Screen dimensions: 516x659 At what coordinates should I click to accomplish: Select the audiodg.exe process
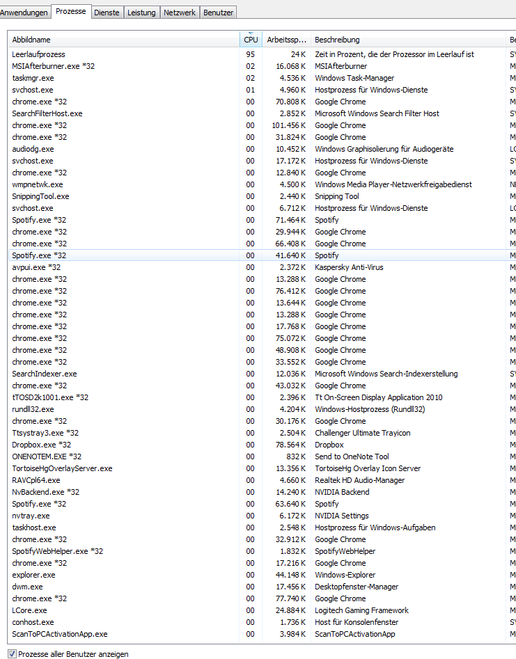coord(262,149)
